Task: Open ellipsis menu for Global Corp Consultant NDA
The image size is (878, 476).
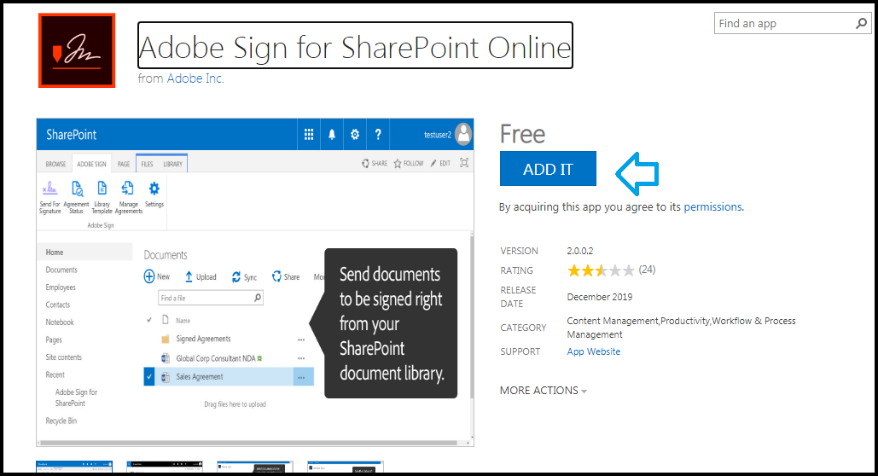Action: 301,358
